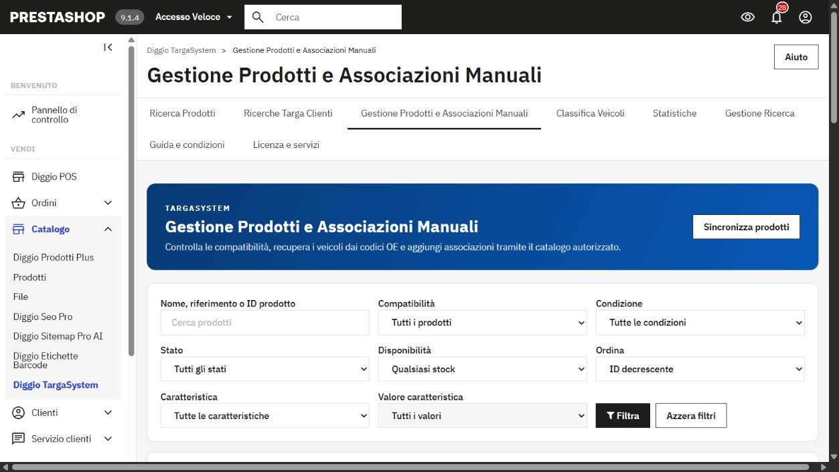Viewport: 839px width, 472px height.
Task: Open Diggio Sitemap Pro AI item
Action: 58,336
